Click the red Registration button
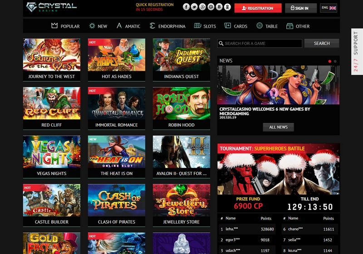The image size is (363, 254). click(x=258, y=8)
